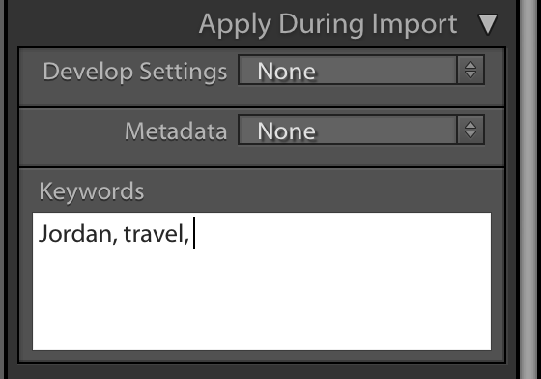Collapse the Apply During Import panel triangle

(x=488, y=24)
